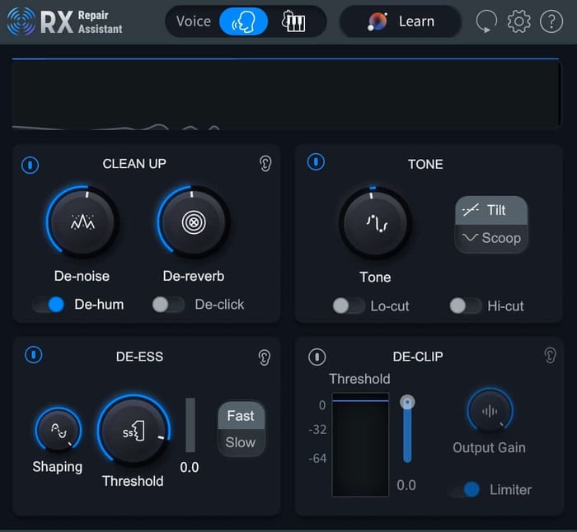The width and height of the screenshot is (577, 532).
Task: Toggle the Tone module power button
Action: [316, 161]
